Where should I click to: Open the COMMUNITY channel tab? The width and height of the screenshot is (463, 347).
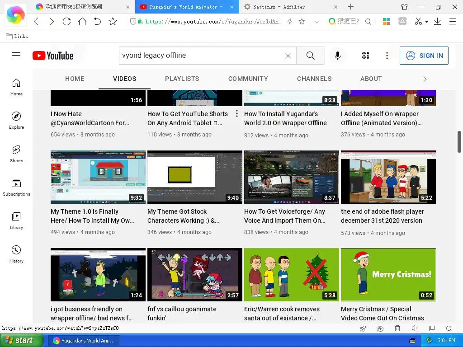248,79
